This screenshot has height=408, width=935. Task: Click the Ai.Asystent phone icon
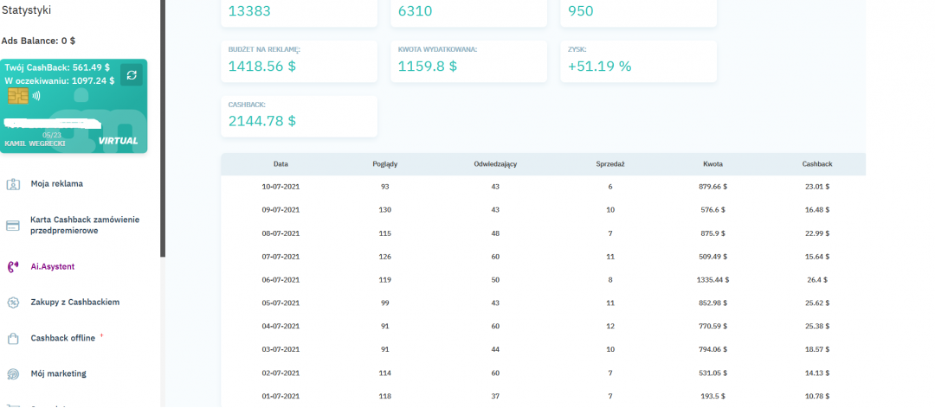coord(13,267)
